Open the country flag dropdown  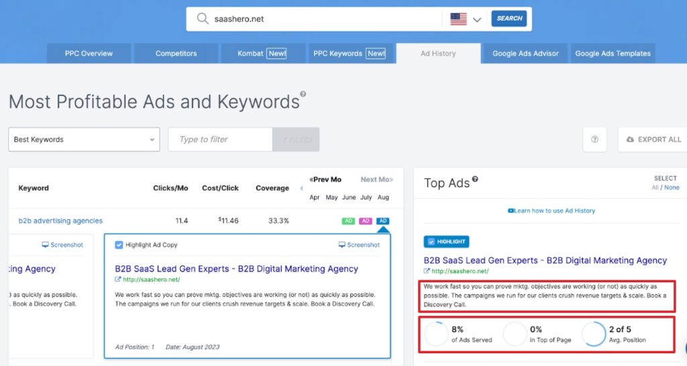click(x=466, y=19)
